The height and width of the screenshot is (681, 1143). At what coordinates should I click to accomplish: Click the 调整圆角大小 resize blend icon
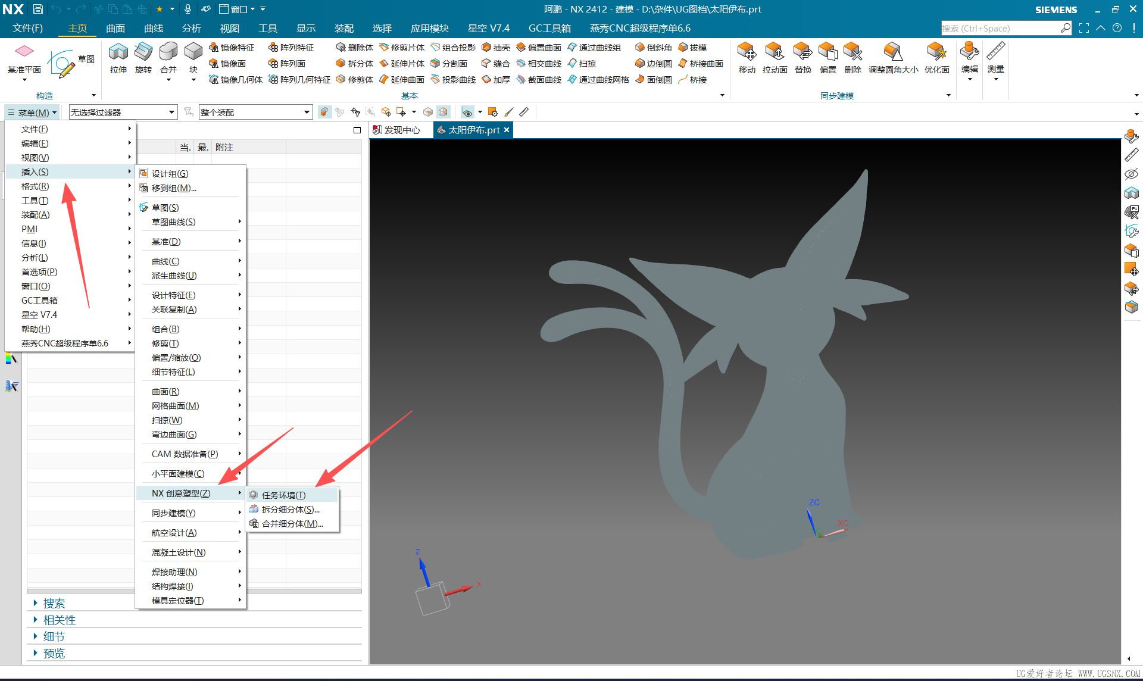point(893,52)
